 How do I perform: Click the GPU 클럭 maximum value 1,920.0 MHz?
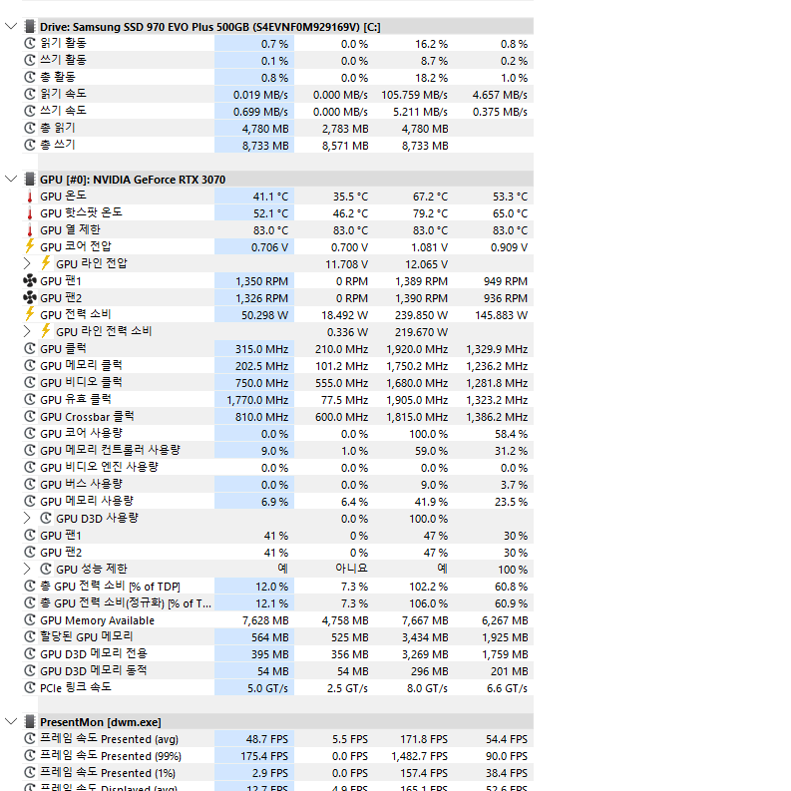417,348
